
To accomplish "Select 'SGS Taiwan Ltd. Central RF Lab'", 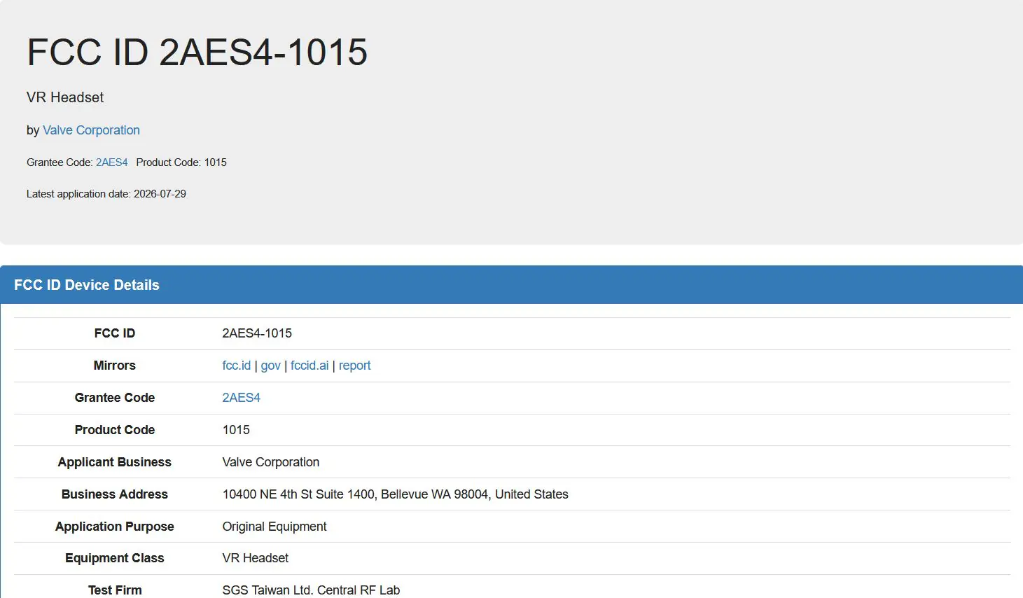I will (x=311, y=590).
